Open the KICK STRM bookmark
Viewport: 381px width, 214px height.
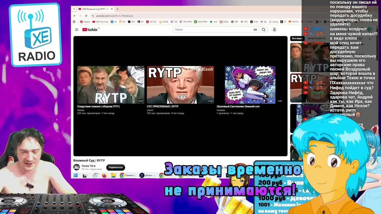coord(201,22)
